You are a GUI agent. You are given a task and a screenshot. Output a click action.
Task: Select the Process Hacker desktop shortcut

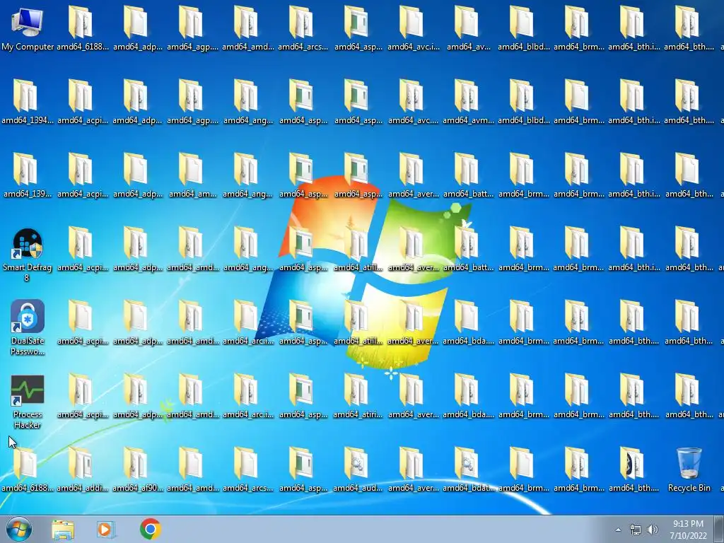[28, 402]
